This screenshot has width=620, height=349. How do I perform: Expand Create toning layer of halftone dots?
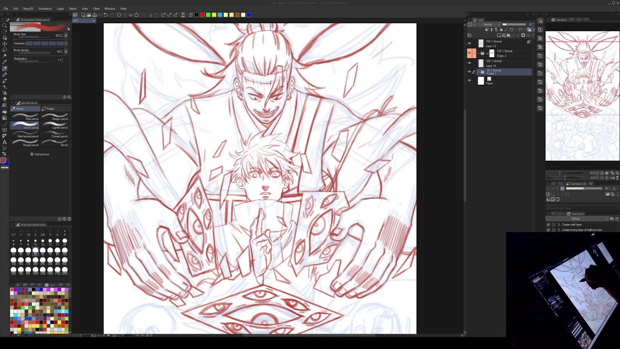(x=559, y=230)
